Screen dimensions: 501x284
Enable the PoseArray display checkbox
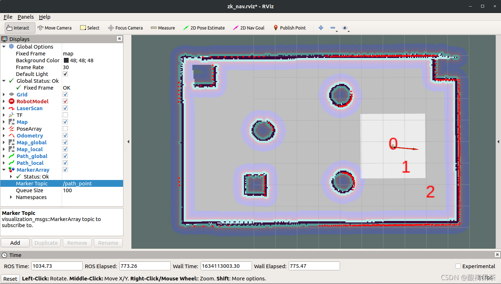point(65,129)
